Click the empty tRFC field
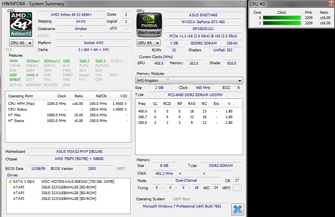 click(237, 188)
